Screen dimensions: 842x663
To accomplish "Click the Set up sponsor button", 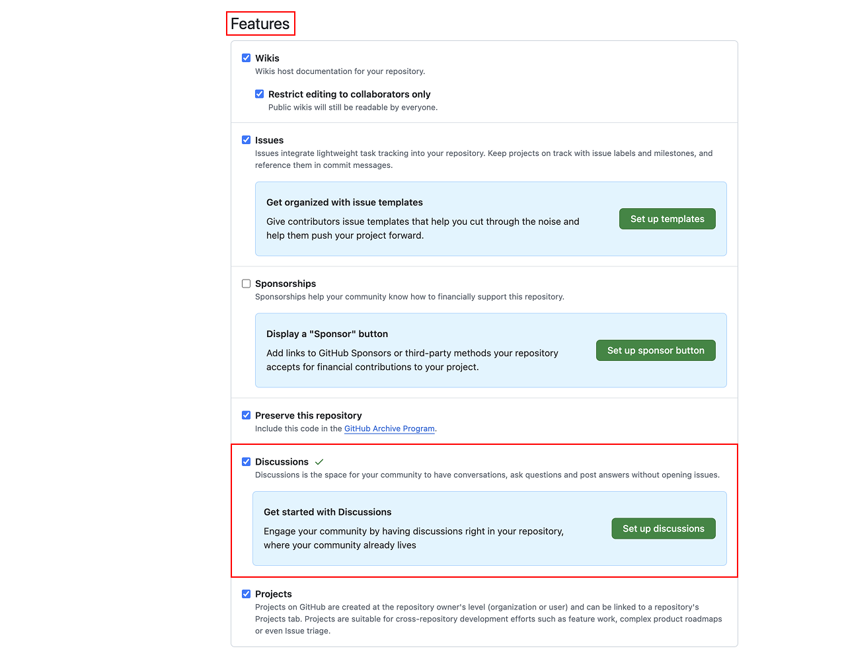I will pos(656,350).
